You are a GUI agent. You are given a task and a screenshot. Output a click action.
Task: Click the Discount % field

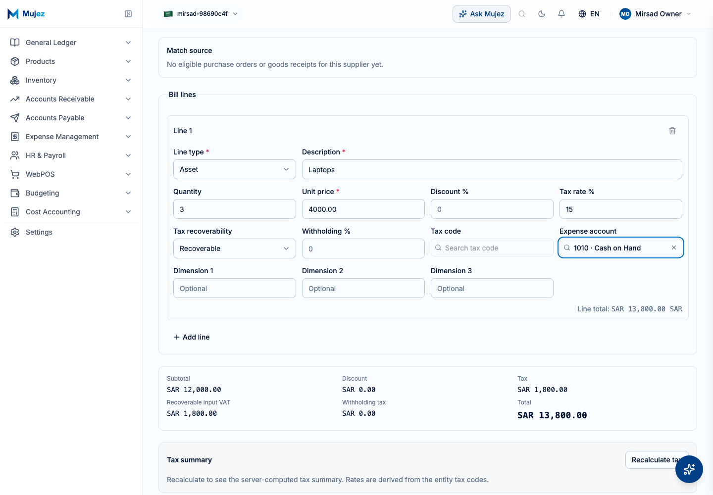click(x=492, y=209)
